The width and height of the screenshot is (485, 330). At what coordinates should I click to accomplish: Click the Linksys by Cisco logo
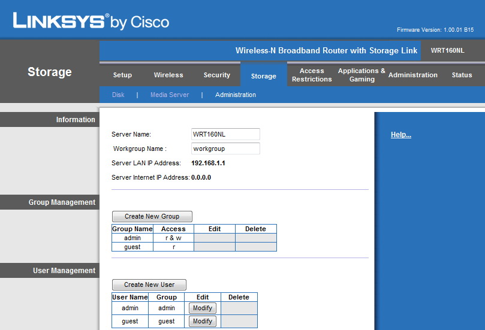pos(91,22)
